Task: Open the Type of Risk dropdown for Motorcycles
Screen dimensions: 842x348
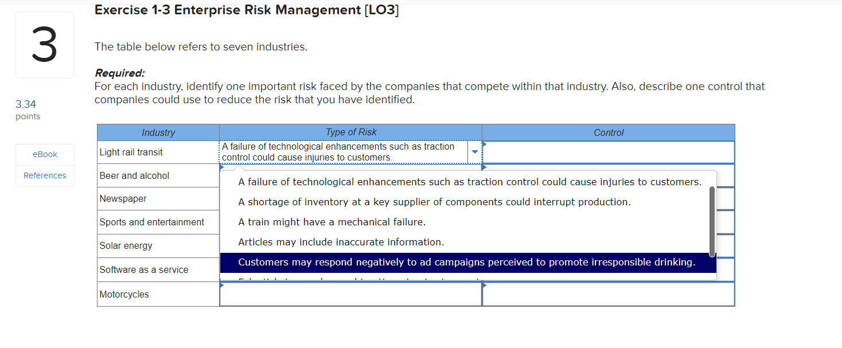Action: [x=350, y=294]
